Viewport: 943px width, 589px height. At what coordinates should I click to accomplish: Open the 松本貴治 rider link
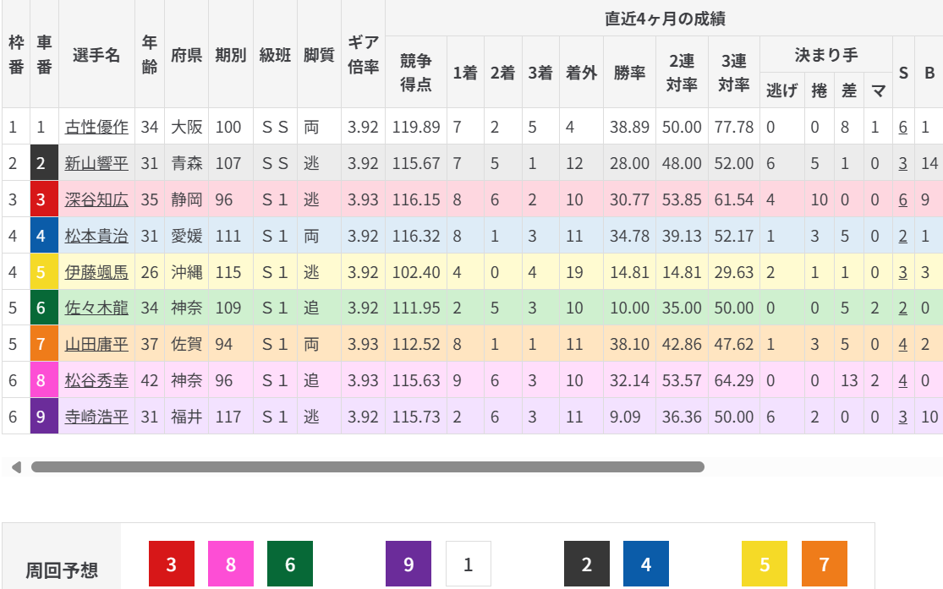coord(96,236)
